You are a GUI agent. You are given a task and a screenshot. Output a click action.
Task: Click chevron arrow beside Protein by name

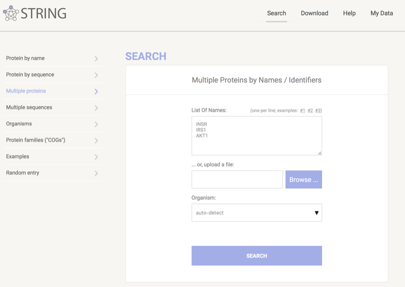[96, 59]
